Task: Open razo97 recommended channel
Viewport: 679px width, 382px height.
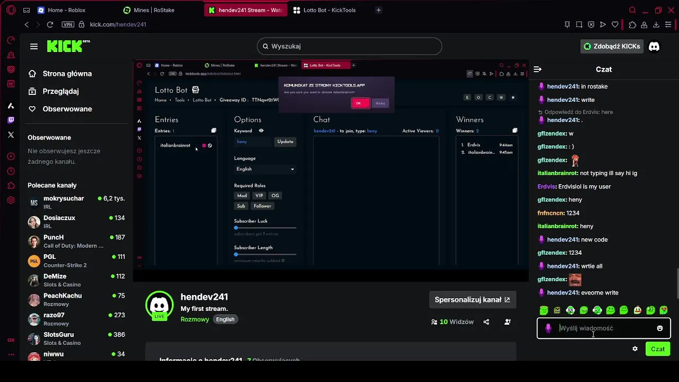Action: coord(76,319)
